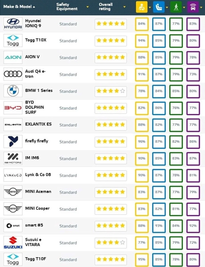Click the purple Safety Assist header icon
Viewport: 205px width, 267px height.
(x=193, y=7)
